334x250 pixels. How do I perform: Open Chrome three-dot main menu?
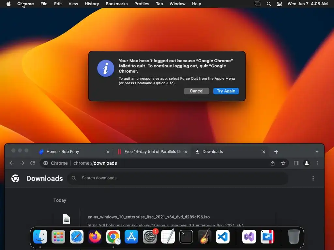coord(317,163)
